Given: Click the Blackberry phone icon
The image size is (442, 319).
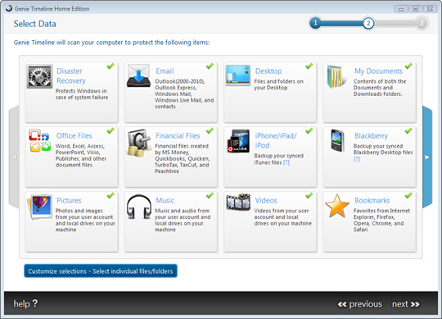Looking at the screenshot, I should coord(337,140).
